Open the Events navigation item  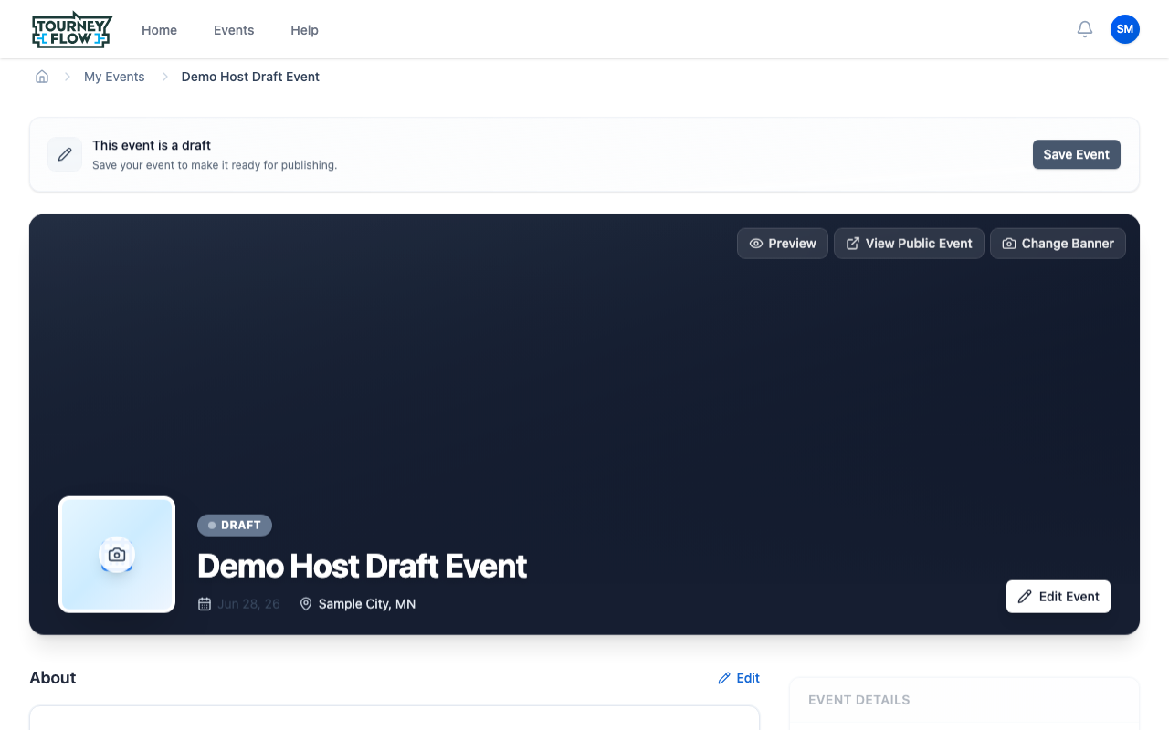[234, 30]
